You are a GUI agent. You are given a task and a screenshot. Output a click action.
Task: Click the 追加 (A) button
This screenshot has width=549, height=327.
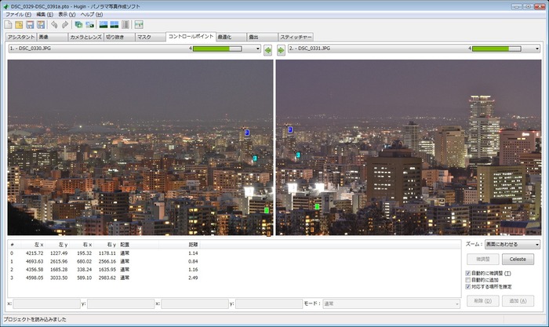click(x=518, y=301)
